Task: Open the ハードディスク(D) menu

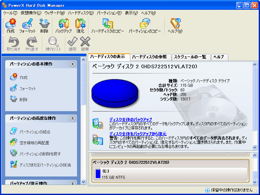Action: click(x=81, y=13)
